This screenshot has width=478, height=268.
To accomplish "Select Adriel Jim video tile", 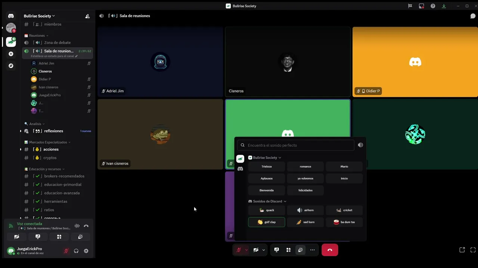I will point(160,62).
